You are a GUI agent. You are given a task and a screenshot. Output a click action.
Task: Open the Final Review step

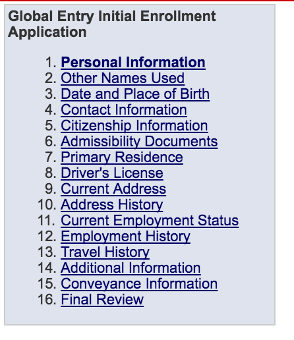(x=102, y=300)
